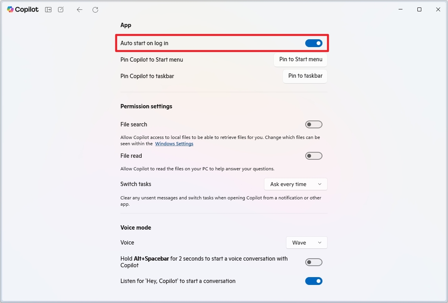
Task: Close the Copilot window
Action: (x=438, y=9)
